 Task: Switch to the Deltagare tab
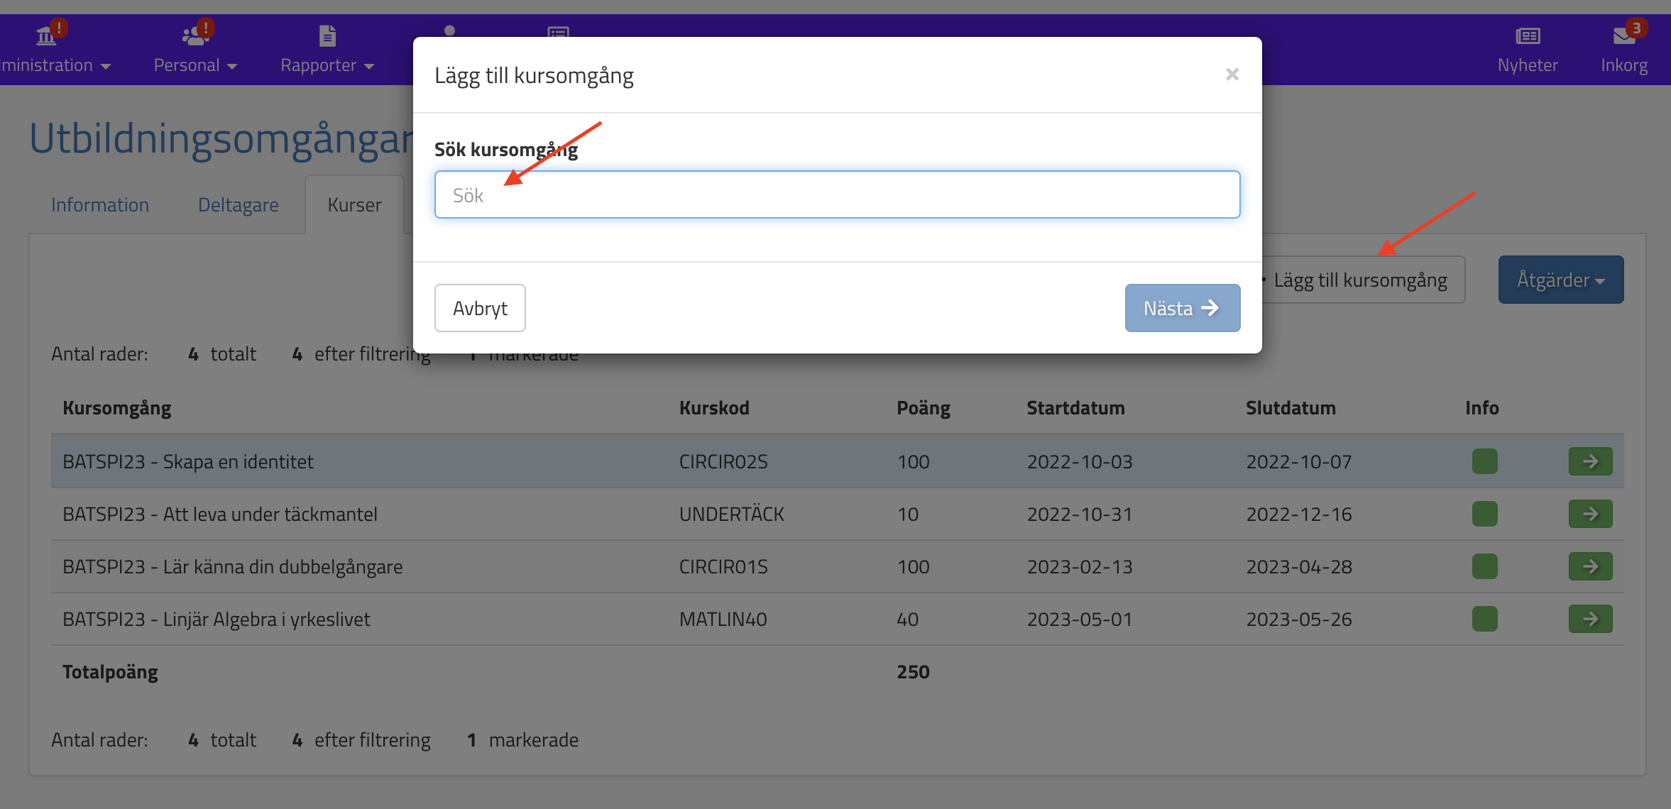pos(238,205)
